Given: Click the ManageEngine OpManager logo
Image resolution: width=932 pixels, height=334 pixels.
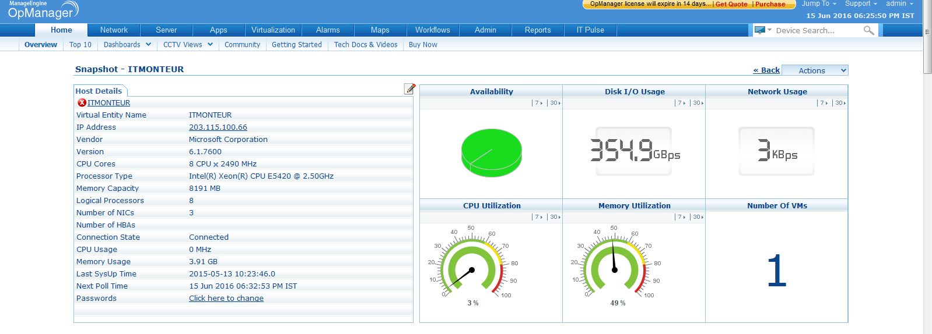Looking at the screenshot, I should tap(41, 10).
